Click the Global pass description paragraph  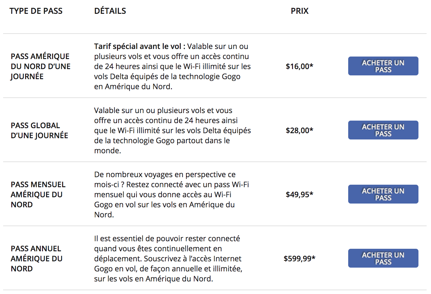[x=173, y=130]
